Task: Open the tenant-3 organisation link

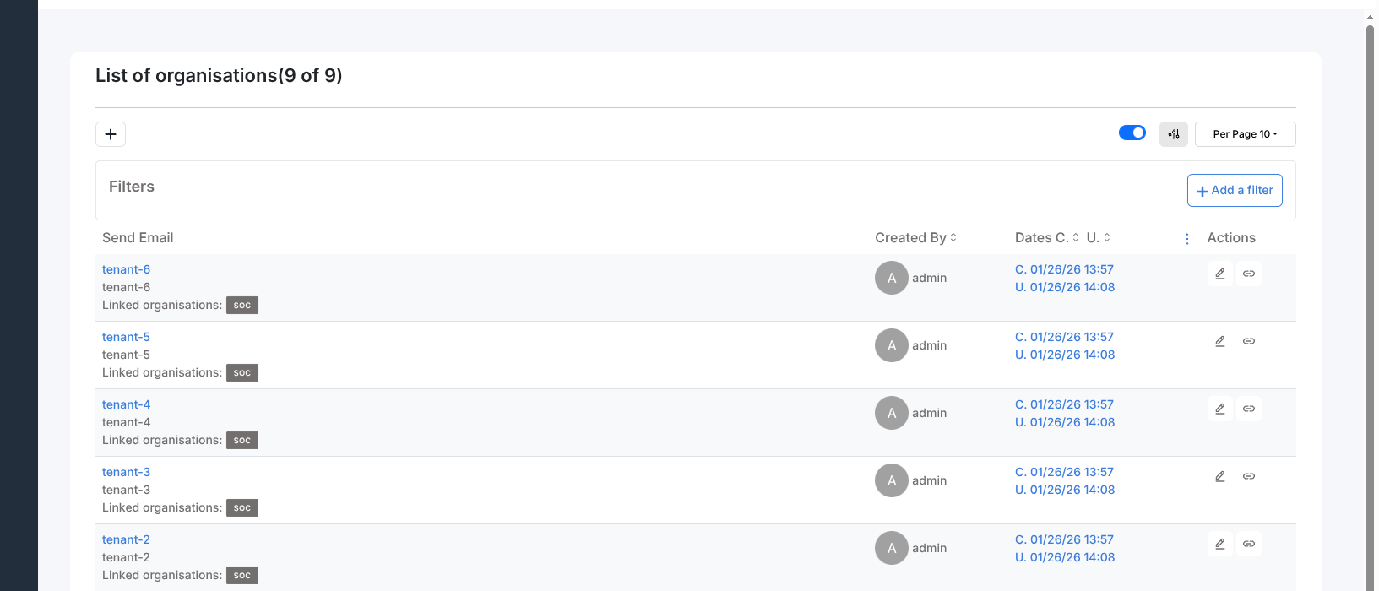Action: pos(126,472)
